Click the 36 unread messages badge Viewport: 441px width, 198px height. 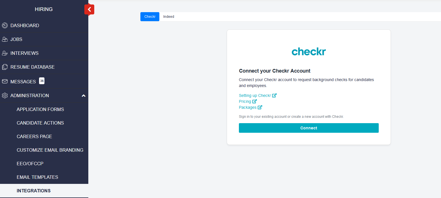[x=42, y=81]
